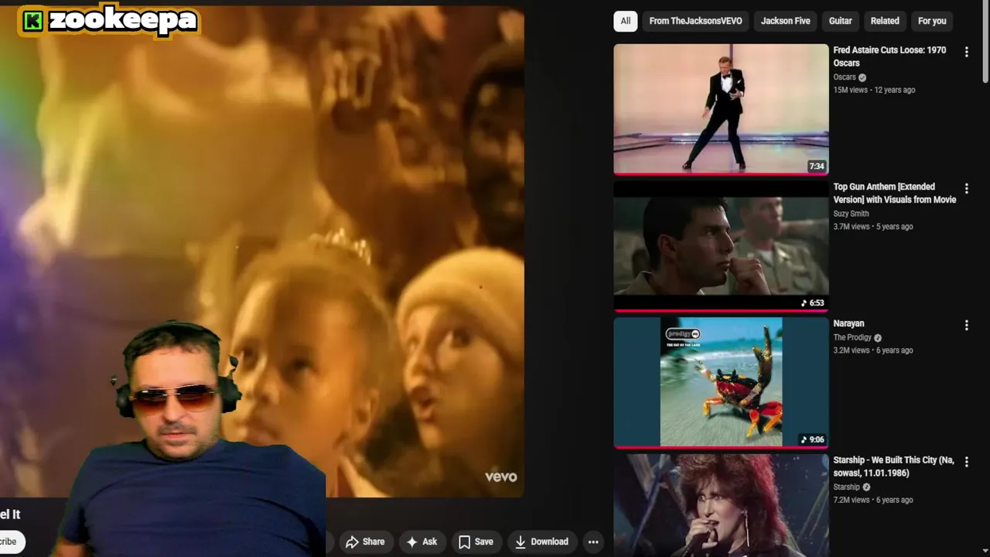The width and height of the screenshot is (990, 557).
Task: Save video to a playlist
Action: 476,542
